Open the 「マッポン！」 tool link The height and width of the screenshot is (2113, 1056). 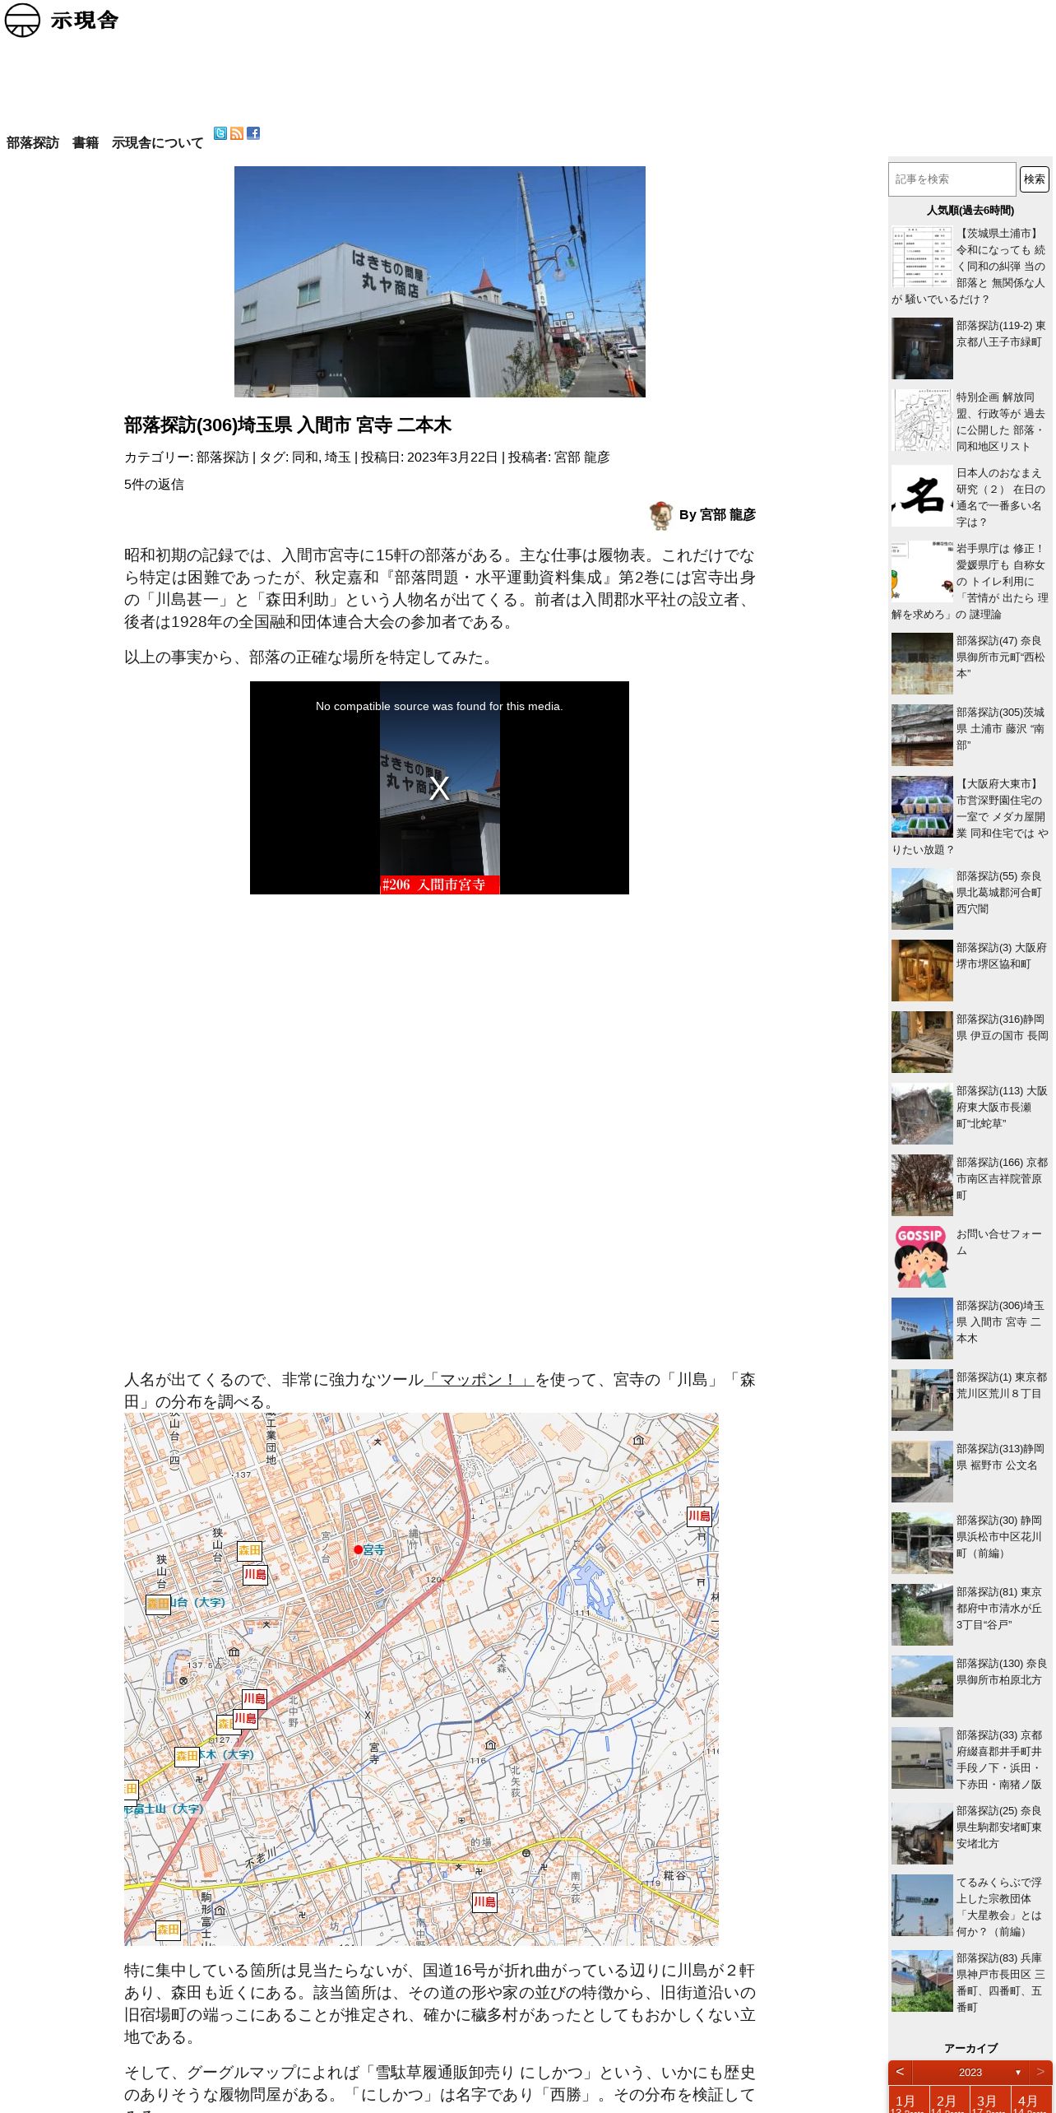pos(479,1380)
